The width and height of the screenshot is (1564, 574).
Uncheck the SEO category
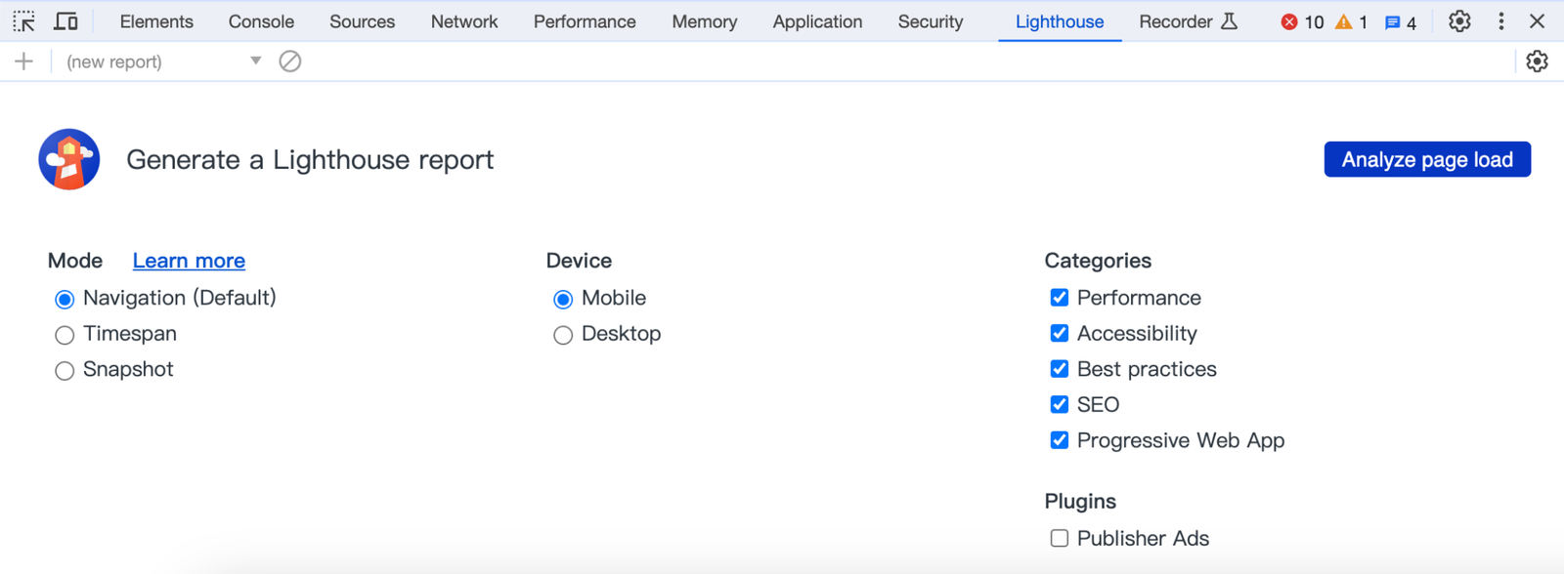point(1060,404)
